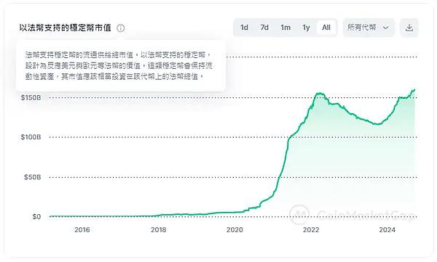The width and height of the screenshot is (437, 262).
Task: Click the info icon beside the chart title
Action: [121, 28]
